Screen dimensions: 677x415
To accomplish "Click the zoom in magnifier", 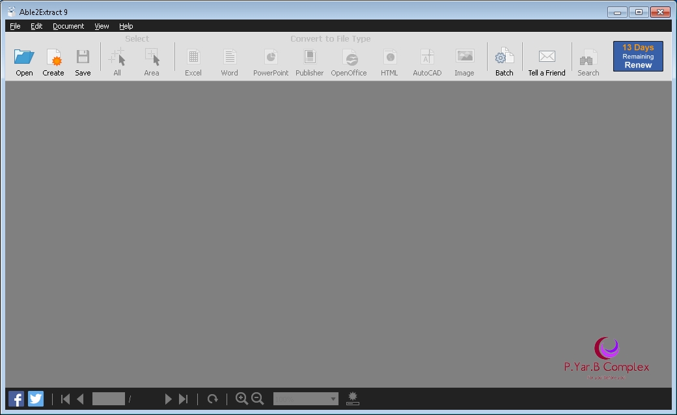I will coord(242,399).
